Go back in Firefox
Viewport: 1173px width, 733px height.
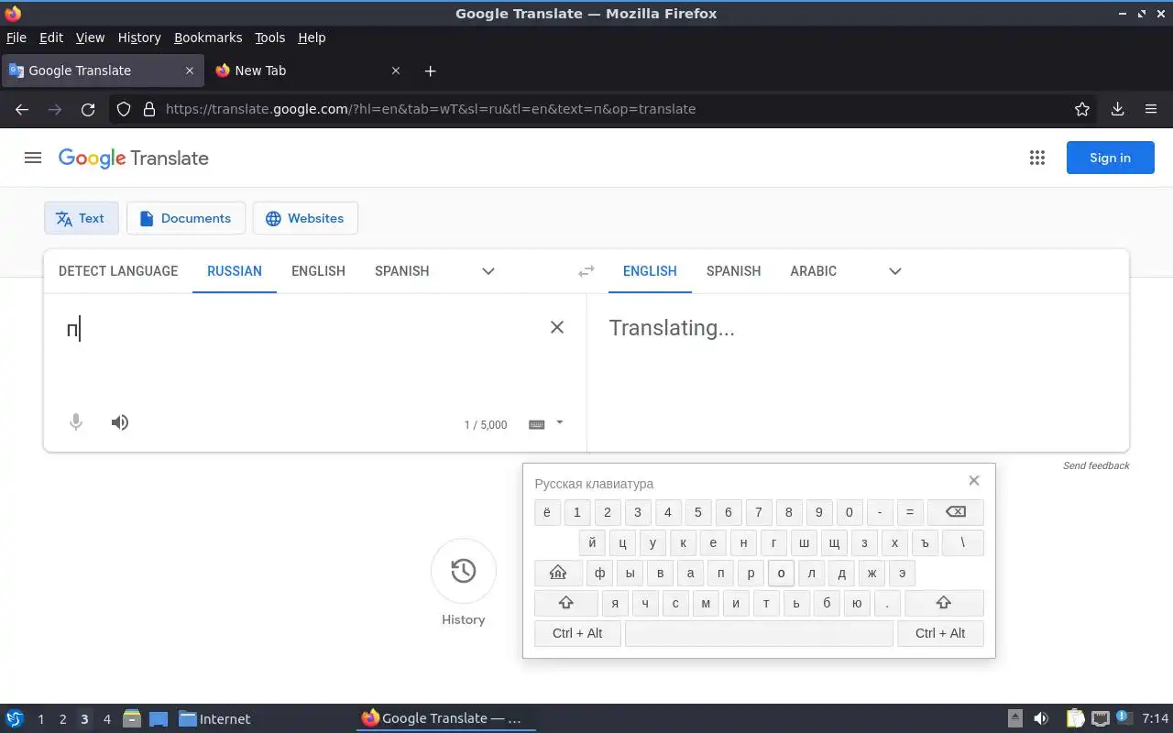22,109
